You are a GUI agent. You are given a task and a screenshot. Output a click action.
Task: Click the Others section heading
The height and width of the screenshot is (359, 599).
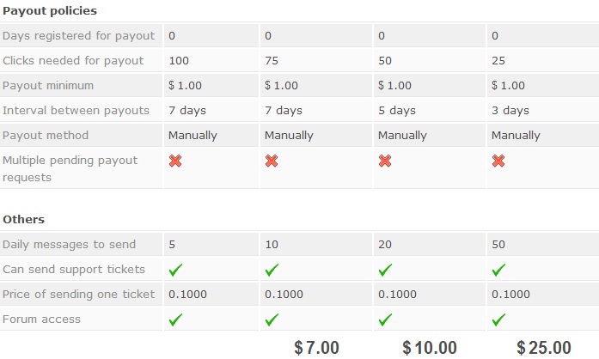point(23,219)
